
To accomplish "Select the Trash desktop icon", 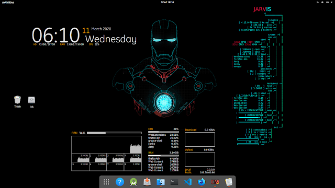I will click(x=17, y=102).
